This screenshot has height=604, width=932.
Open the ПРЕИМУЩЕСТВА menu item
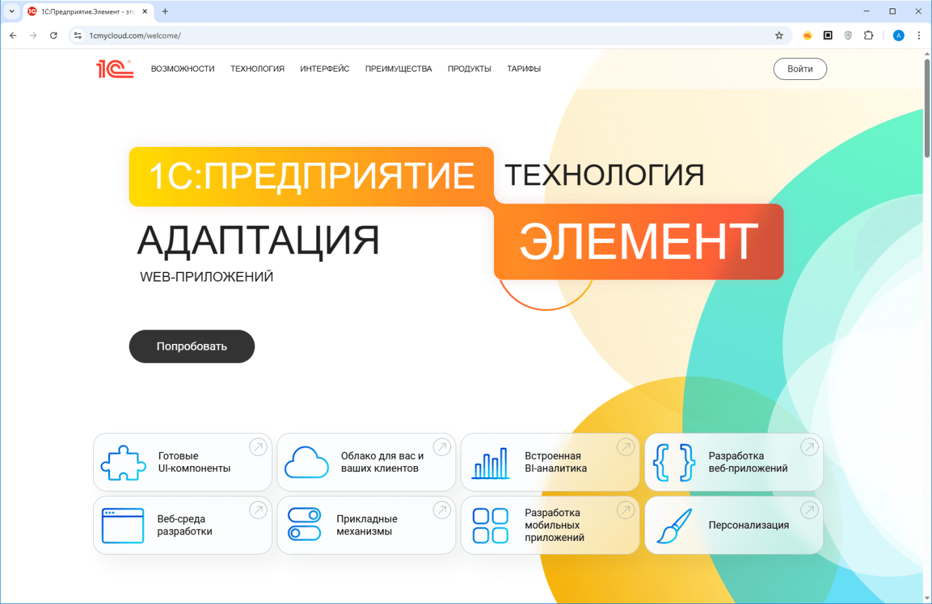pos(398,69)
